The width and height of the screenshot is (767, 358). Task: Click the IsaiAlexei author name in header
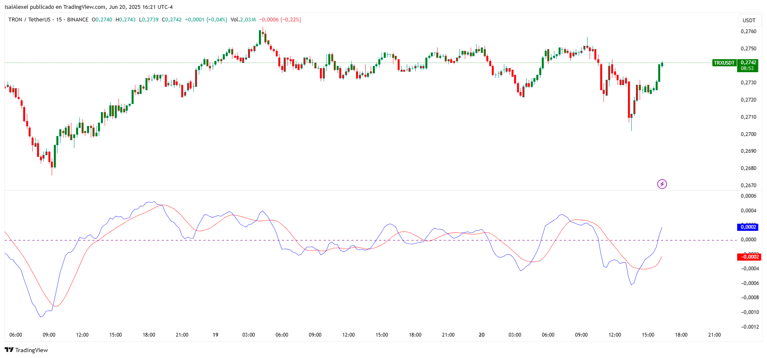pyautogui.click(x=16, y=7)
